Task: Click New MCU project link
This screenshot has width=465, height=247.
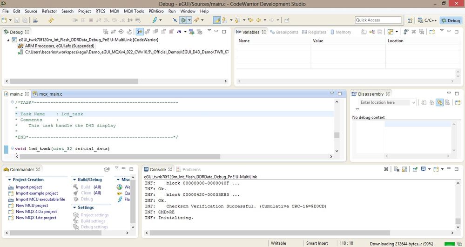Action: (x=32, y=205)
